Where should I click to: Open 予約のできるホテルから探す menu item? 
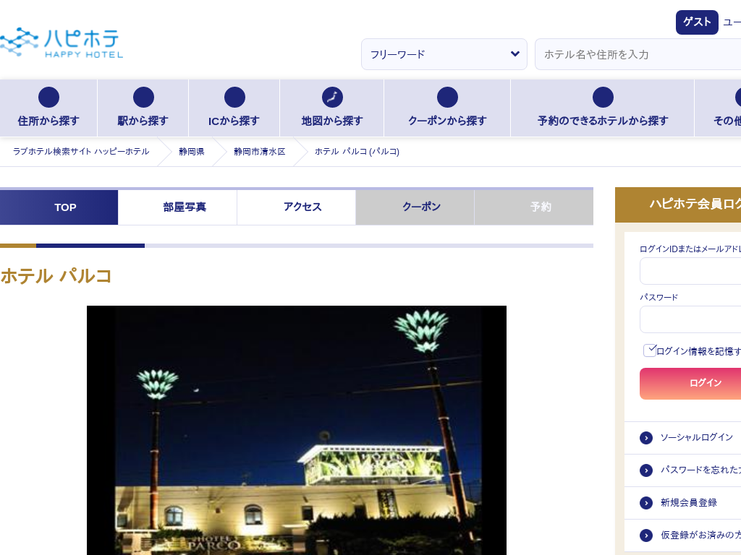tap(603, 108)
